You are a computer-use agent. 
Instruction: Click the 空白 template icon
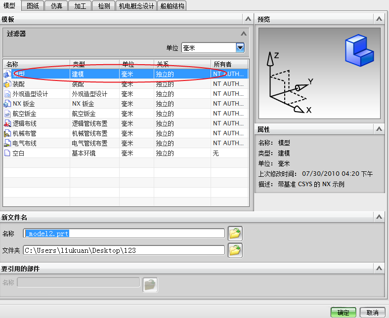coord(7,153)
